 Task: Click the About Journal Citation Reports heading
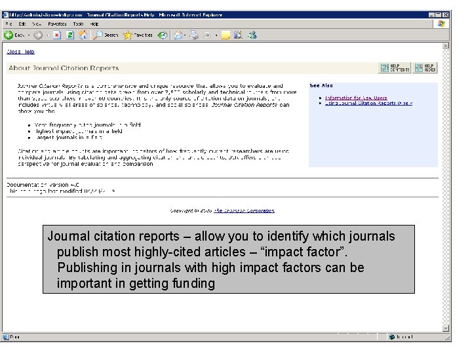click(x=64, y=68)
